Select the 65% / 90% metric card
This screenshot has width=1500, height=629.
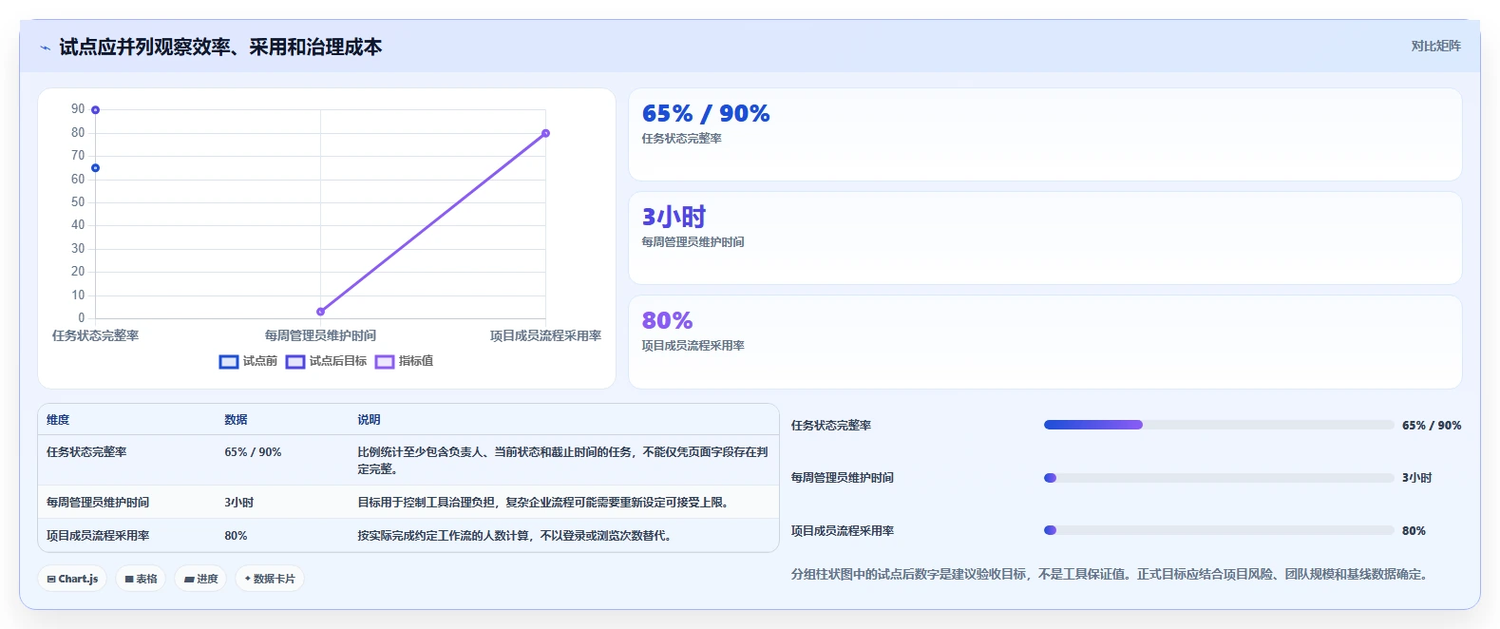[1045, 135]
